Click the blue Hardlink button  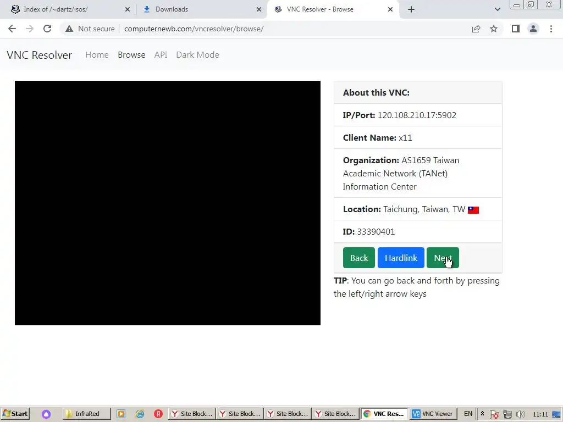tap(401, 258)
